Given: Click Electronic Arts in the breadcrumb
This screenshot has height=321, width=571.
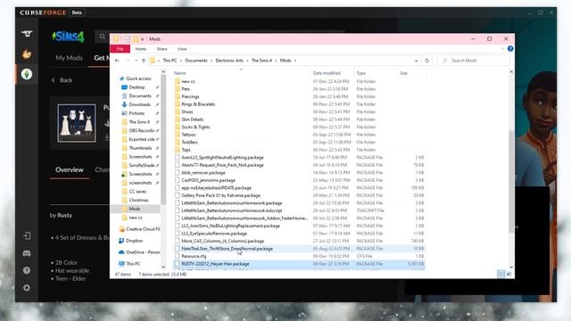Looking at the screenshot, I should pos(229,61).
